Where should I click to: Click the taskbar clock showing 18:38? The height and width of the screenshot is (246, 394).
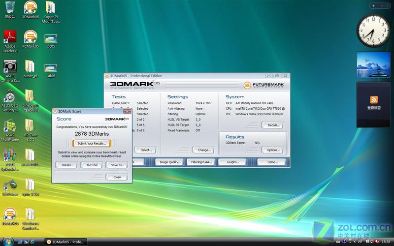[386, 242]
